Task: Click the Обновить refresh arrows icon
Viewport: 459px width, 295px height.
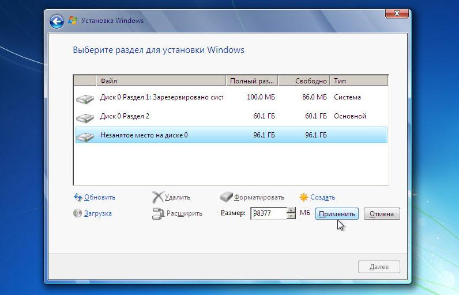Action: point(78,197)
